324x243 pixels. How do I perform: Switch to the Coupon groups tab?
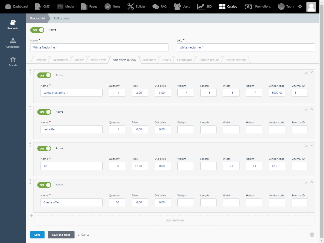coord(209,60)
